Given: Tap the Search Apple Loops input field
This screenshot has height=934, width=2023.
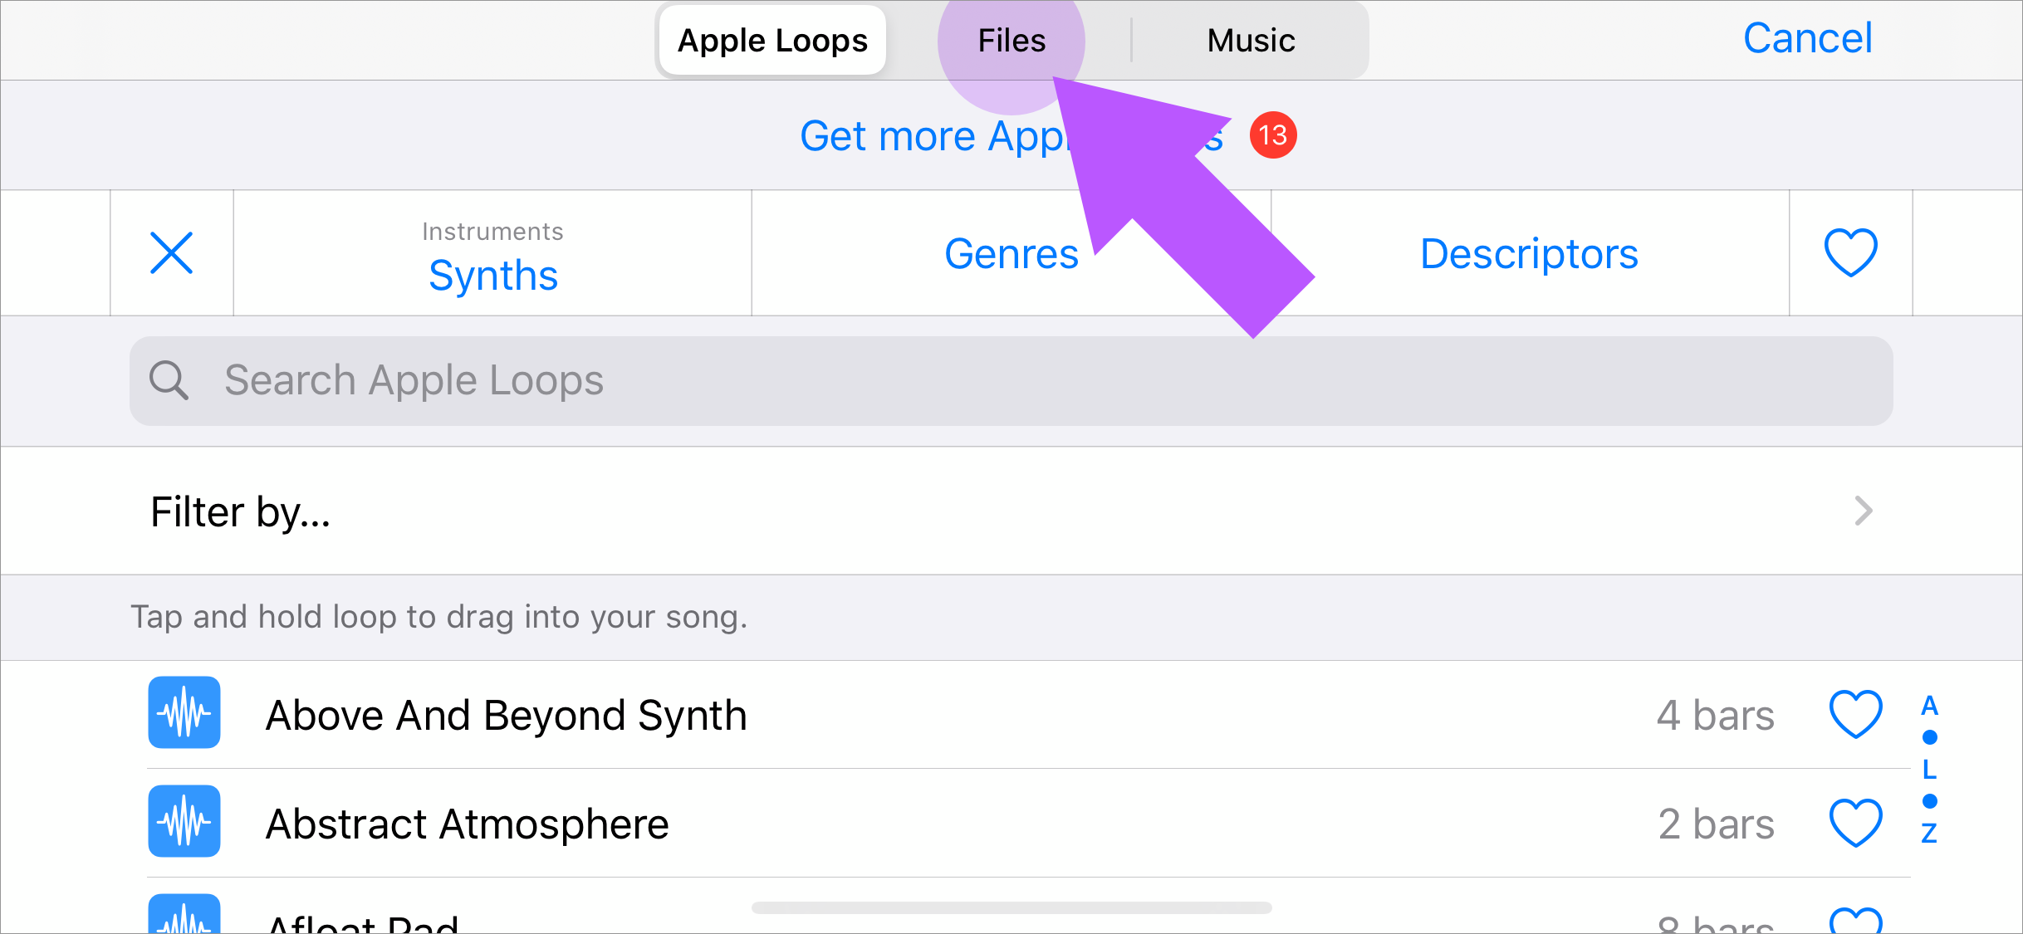Looking at the screenshot, I should click(x=1011, y=379).
